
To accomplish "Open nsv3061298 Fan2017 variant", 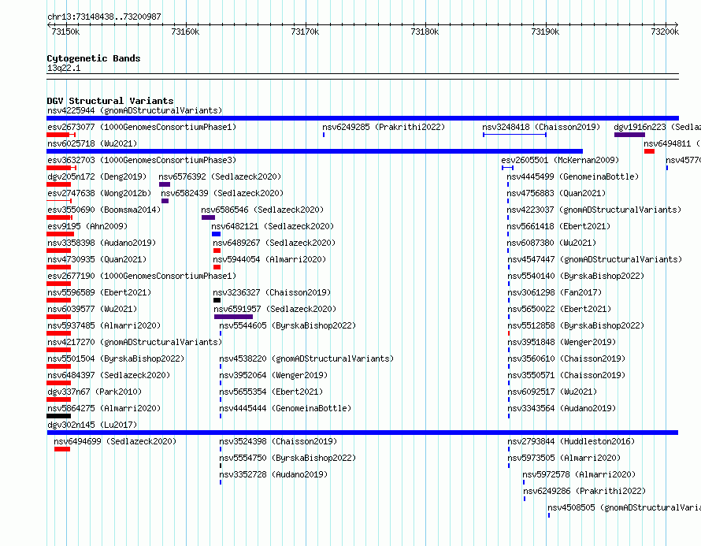I will coord(554,292).
